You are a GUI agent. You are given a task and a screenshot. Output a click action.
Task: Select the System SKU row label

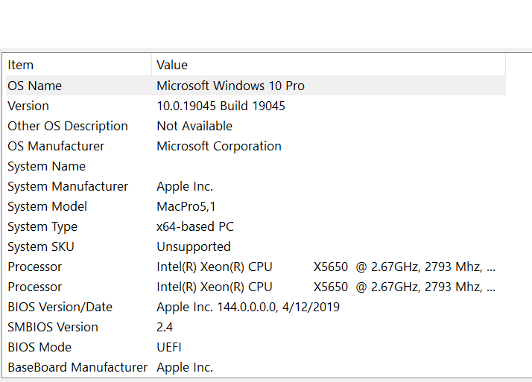point(41,246)
